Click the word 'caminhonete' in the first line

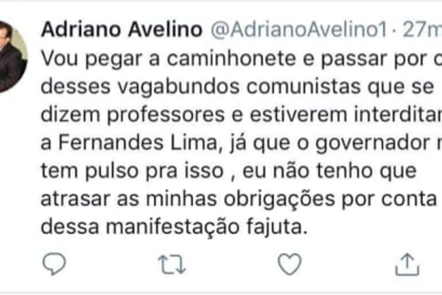(x=231, y=58)
